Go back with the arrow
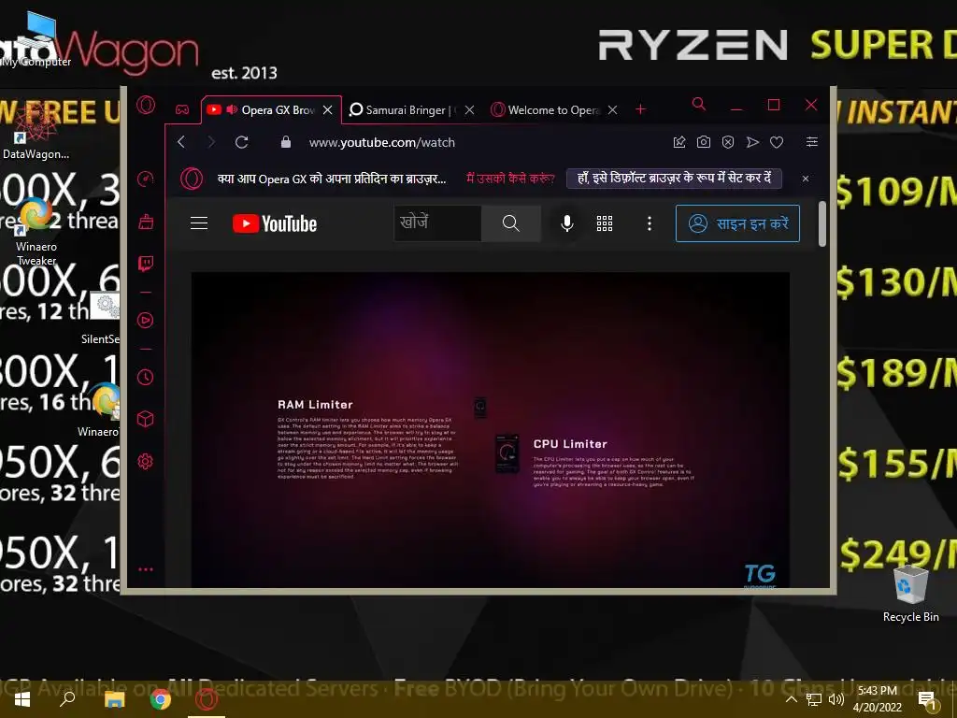 pos(181,142)
